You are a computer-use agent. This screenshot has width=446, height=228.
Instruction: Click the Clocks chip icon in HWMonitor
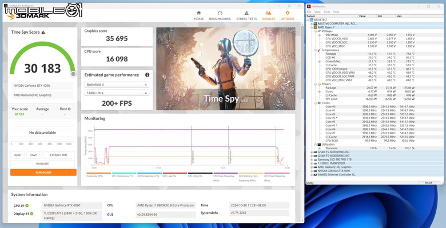coord(319,103)
